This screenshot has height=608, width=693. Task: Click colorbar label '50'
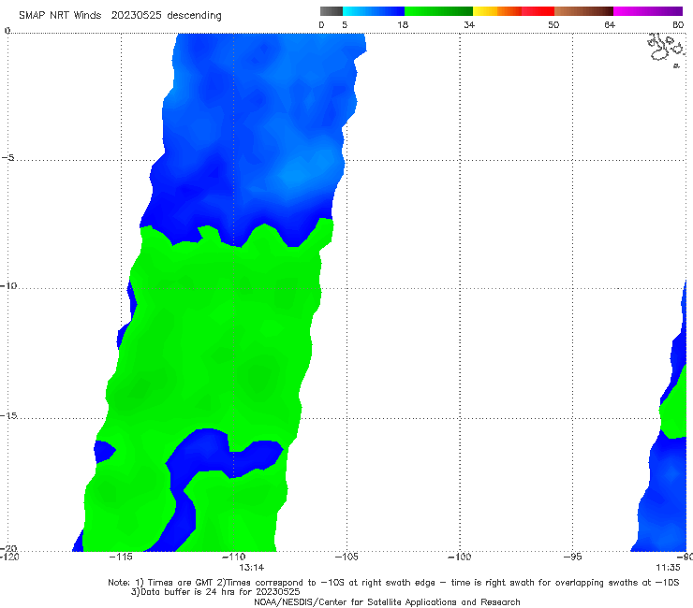tap(553, 24)
